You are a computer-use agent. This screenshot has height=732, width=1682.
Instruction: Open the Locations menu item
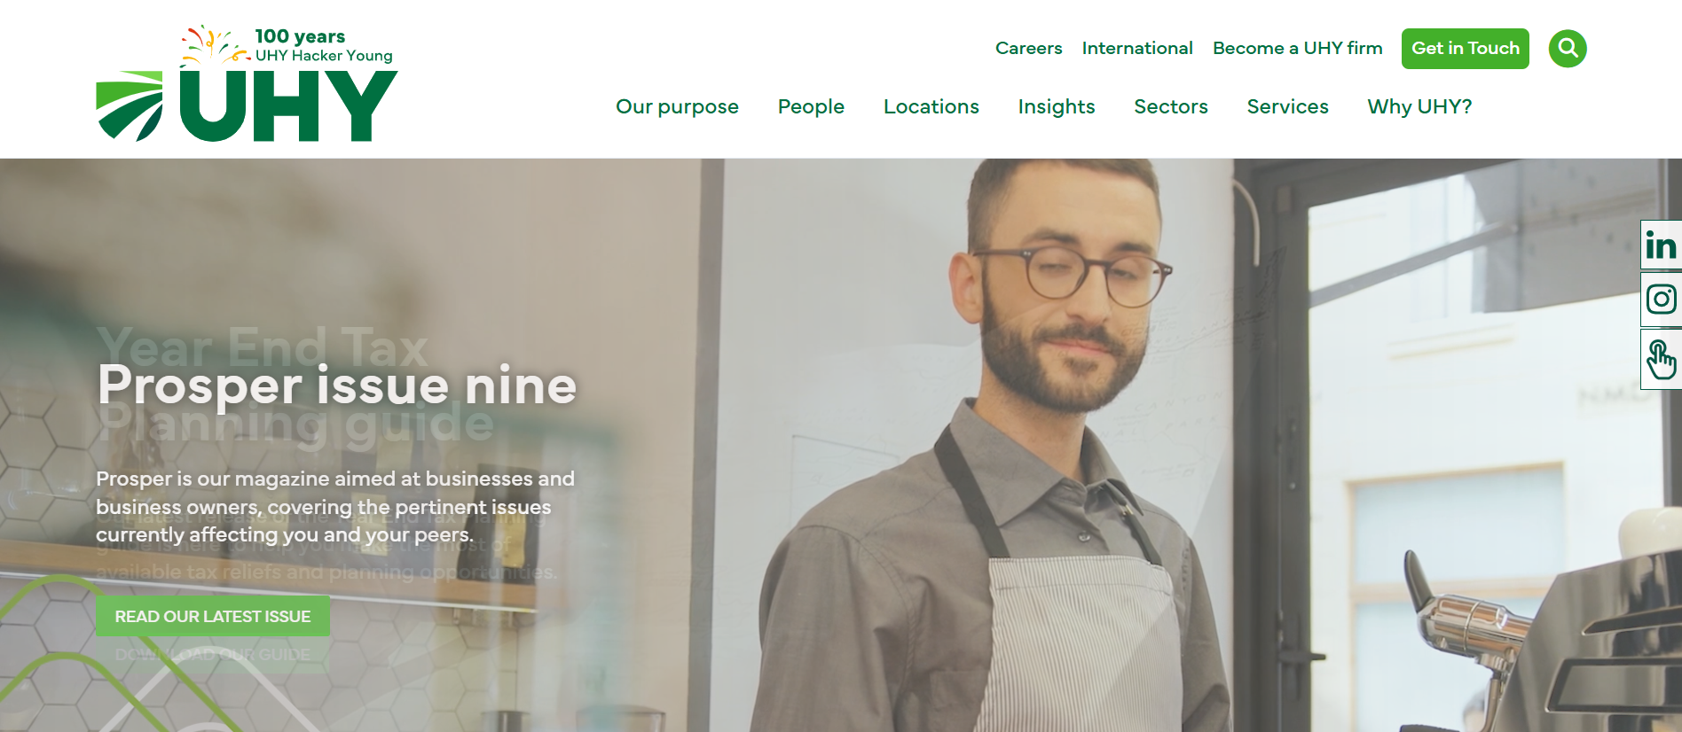click(931, 106)
